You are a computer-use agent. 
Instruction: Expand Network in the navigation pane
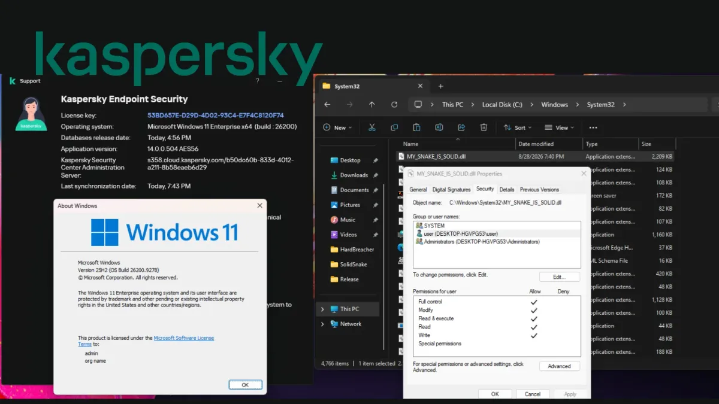pyautogui.click(x=322, y=324)
